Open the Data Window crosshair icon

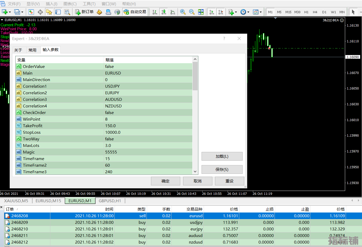pyautogui.click(x=40, y=12)
